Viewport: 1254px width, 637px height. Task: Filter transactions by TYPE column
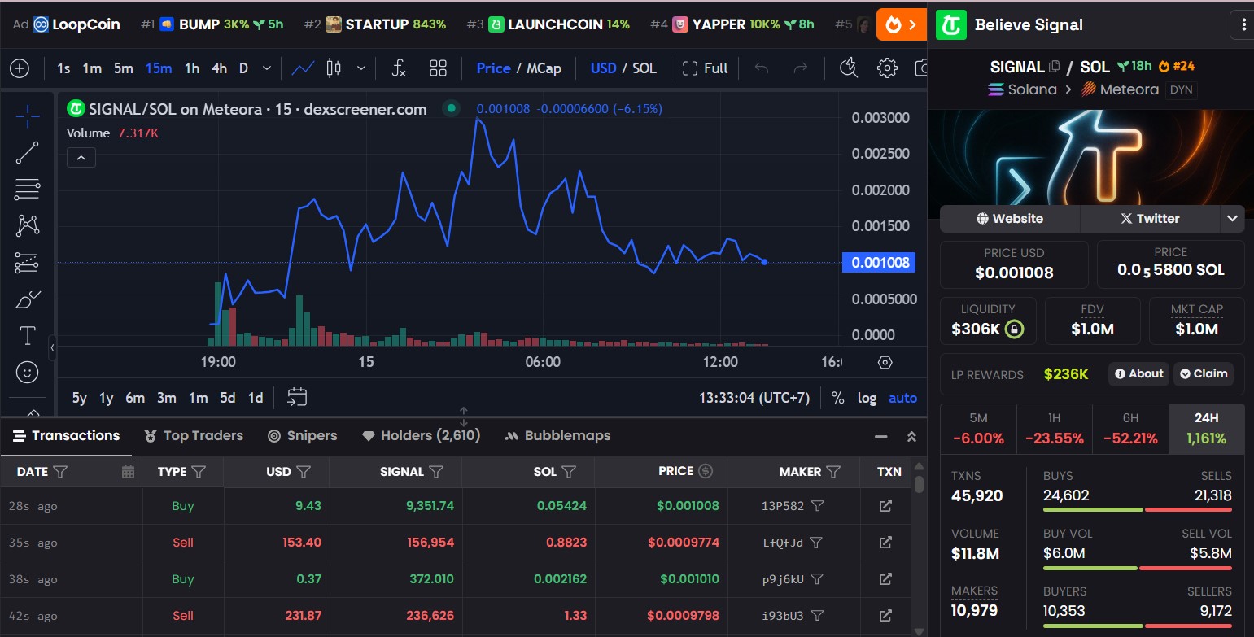point(198,472)
